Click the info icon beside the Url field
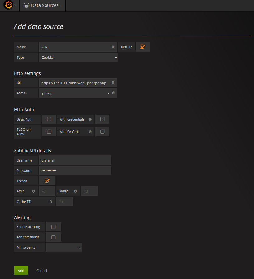Image resolution: width=254 pixels, height=279 pixels. [113, 82]
